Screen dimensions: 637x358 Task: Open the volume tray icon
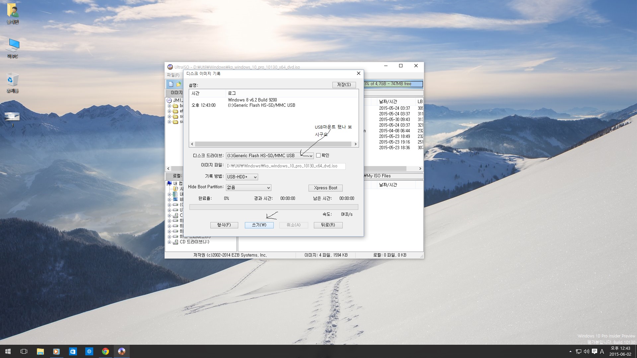point(586,351)
